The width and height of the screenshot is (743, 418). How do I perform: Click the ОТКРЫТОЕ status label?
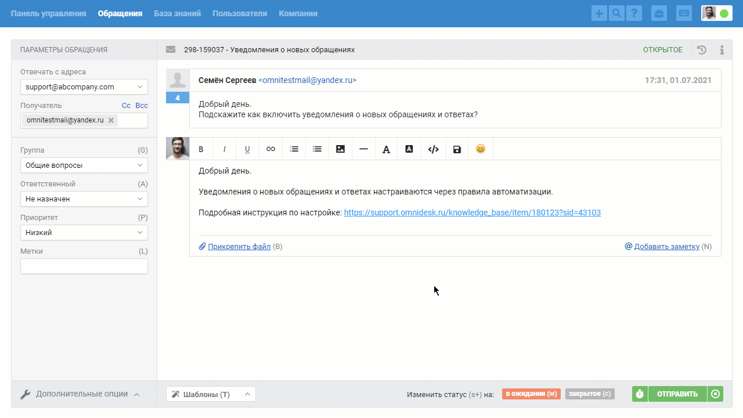coord(663,50)
